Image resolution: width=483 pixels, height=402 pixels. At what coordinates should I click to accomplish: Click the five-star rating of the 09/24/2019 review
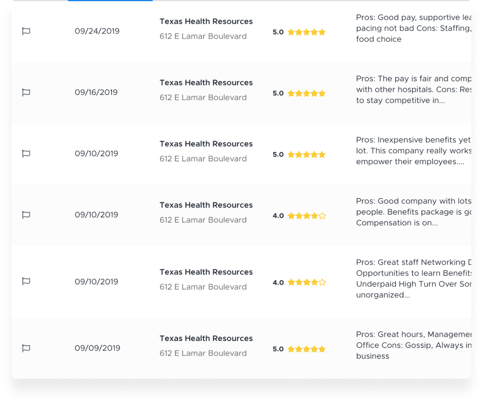click(x=306, y=32)
